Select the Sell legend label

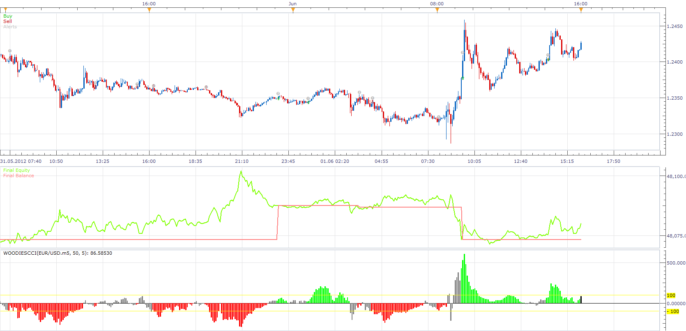[7, 21]
